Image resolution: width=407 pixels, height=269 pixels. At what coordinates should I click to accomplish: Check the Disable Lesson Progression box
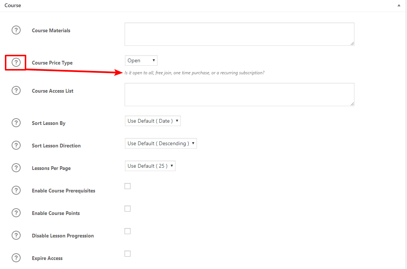(x=128, y=231)
